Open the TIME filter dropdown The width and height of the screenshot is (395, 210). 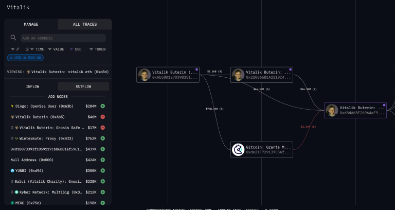37,49
